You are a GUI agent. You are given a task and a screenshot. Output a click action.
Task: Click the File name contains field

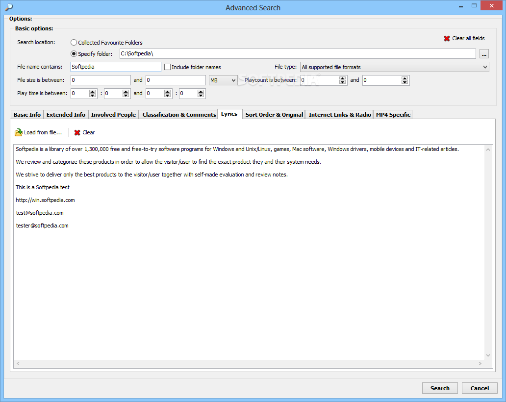[x=116, y=67]
